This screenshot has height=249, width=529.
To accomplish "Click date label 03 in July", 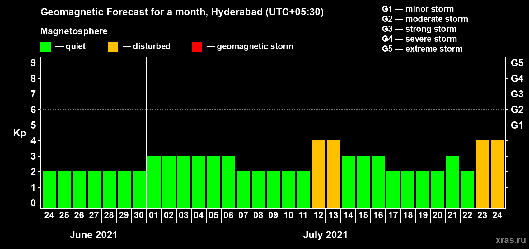I will pyautogui.click(x=184, y=215).
